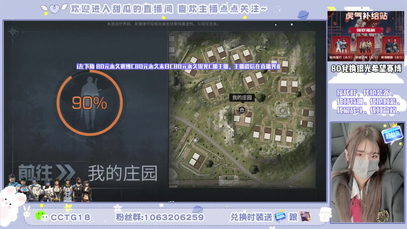Click the 接代肝、代抢装备 service text
This screenshot has width=407, height=229.
click(x=365, y=93)
